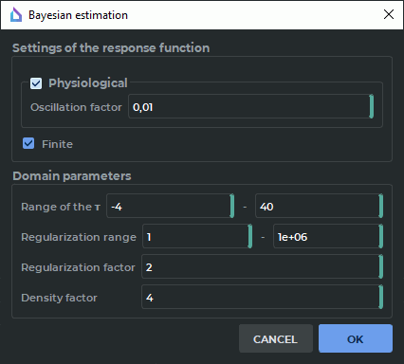Confirm settings with the OK button
The height and width of the screenshot is (364, 404).
[x=356, y=338]
